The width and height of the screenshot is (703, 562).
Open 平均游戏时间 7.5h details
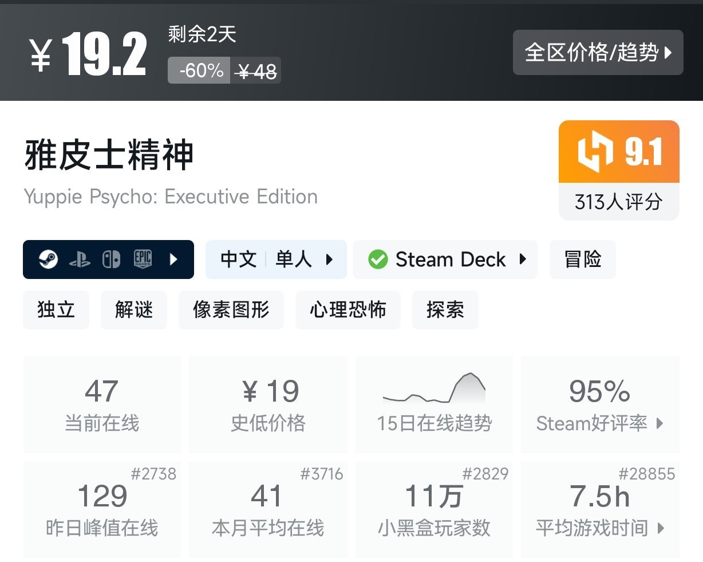tap(600, 509)
